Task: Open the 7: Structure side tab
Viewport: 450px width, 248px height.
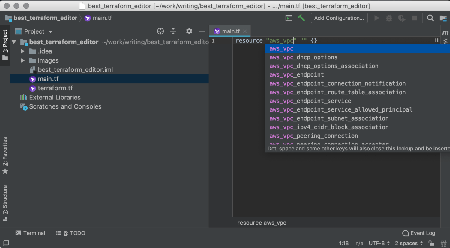Action: [x=5, y=203]
